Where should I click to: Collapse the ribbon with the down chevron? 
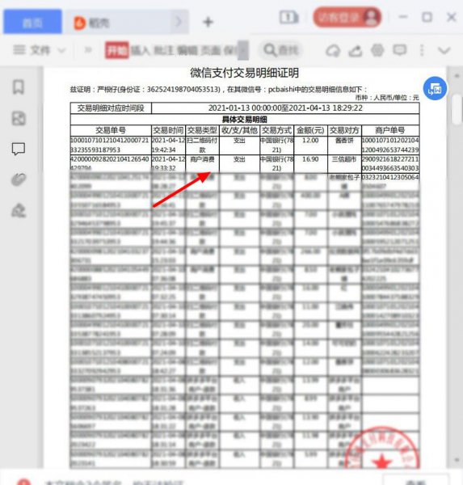pos(444,50)
